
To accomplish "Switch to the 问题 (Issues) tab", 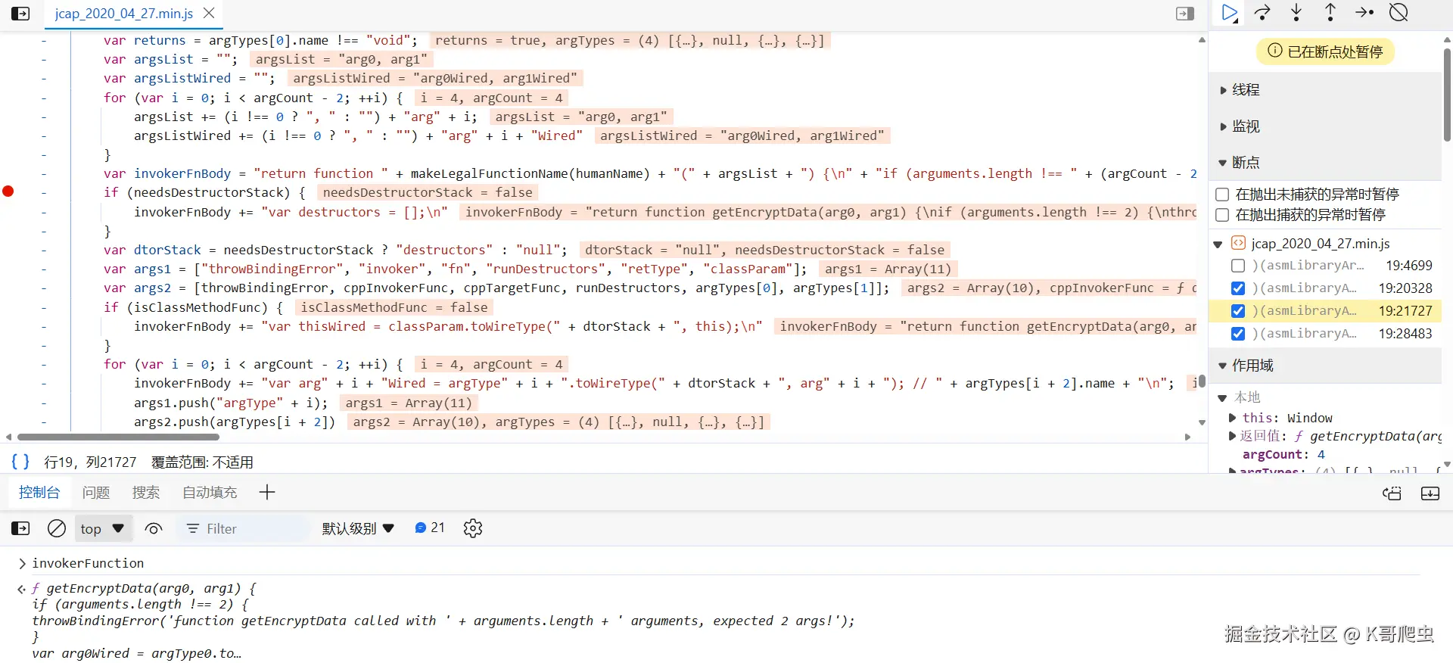I will pyautogui.click(x=96, y=493).
